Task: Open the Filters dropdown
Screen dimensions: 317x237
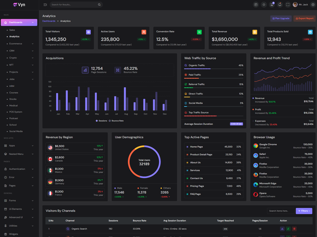Action: tap(304, 211)
